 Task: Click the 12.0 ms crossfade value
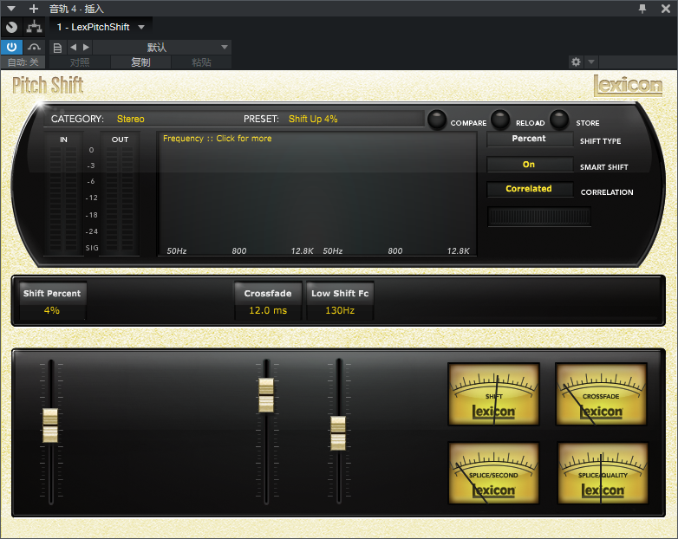pos(268,310)
